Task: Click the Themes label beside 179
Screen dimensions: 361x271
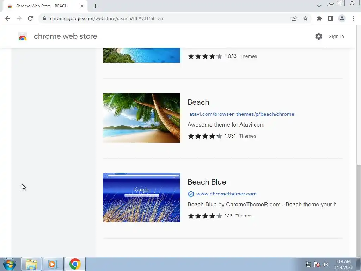Action: pos(244,216)
